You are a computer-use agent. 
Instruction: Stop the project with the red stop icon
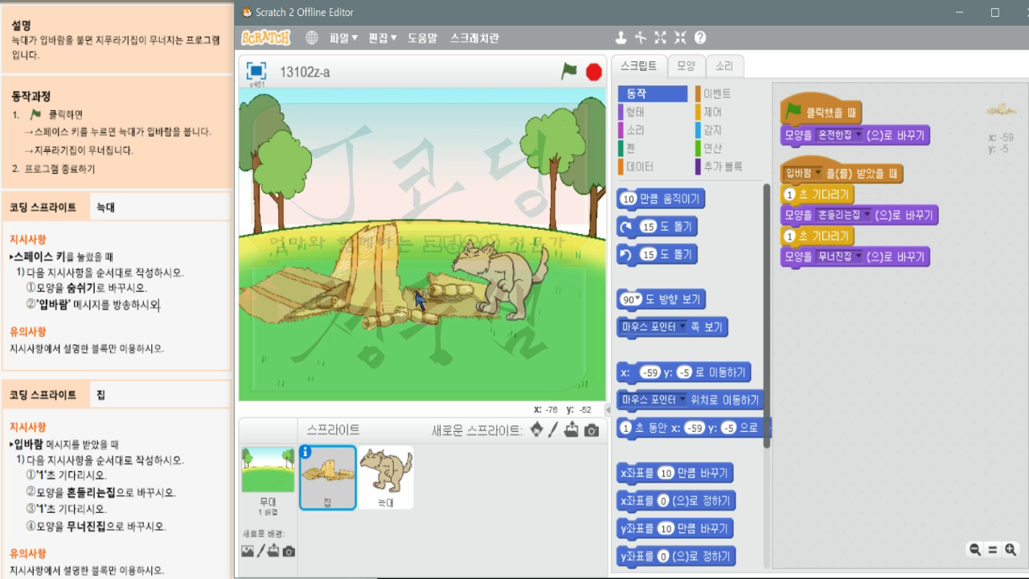592,71
